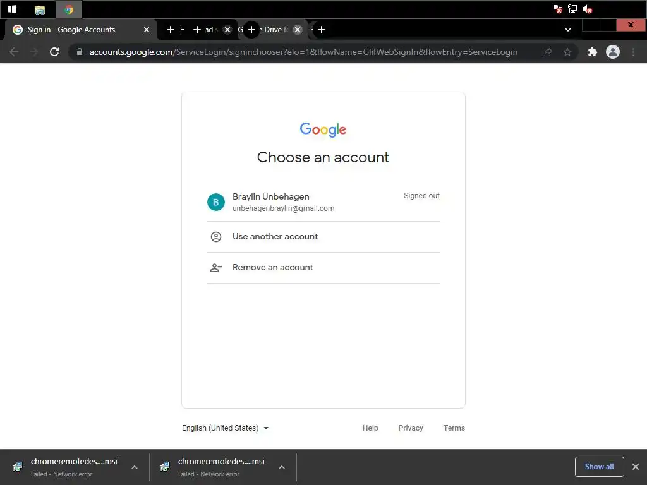Open the Chrome profile avatar menu

coord(613,52)
